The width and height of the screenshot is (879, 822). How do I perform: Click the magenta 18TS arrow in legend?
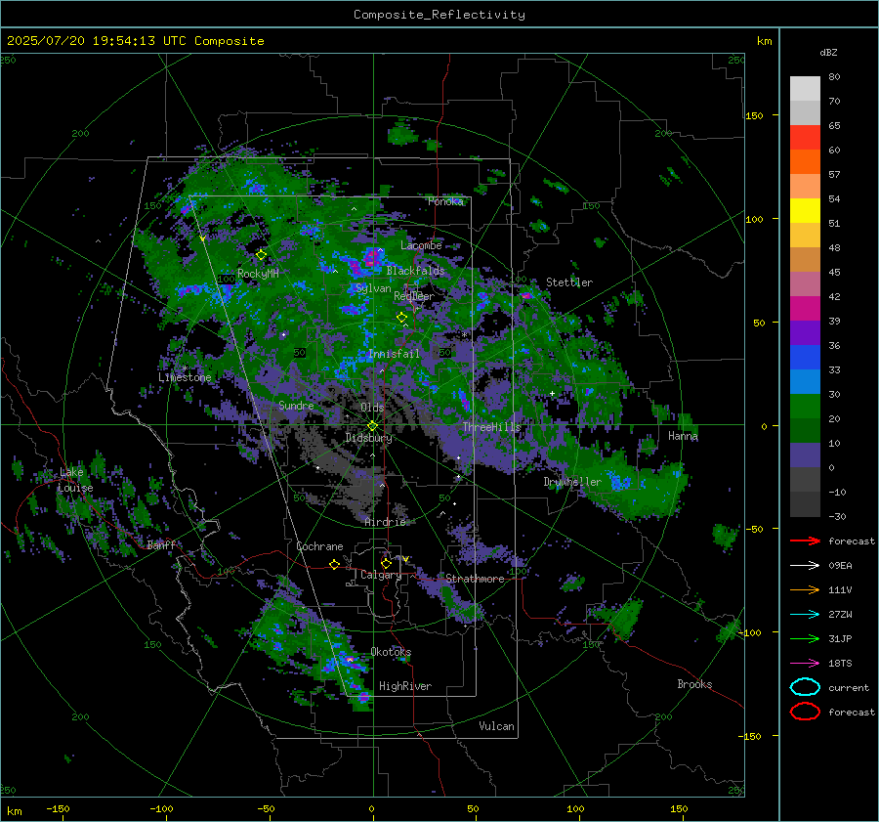pyautogui.click(x=805, y=664)
